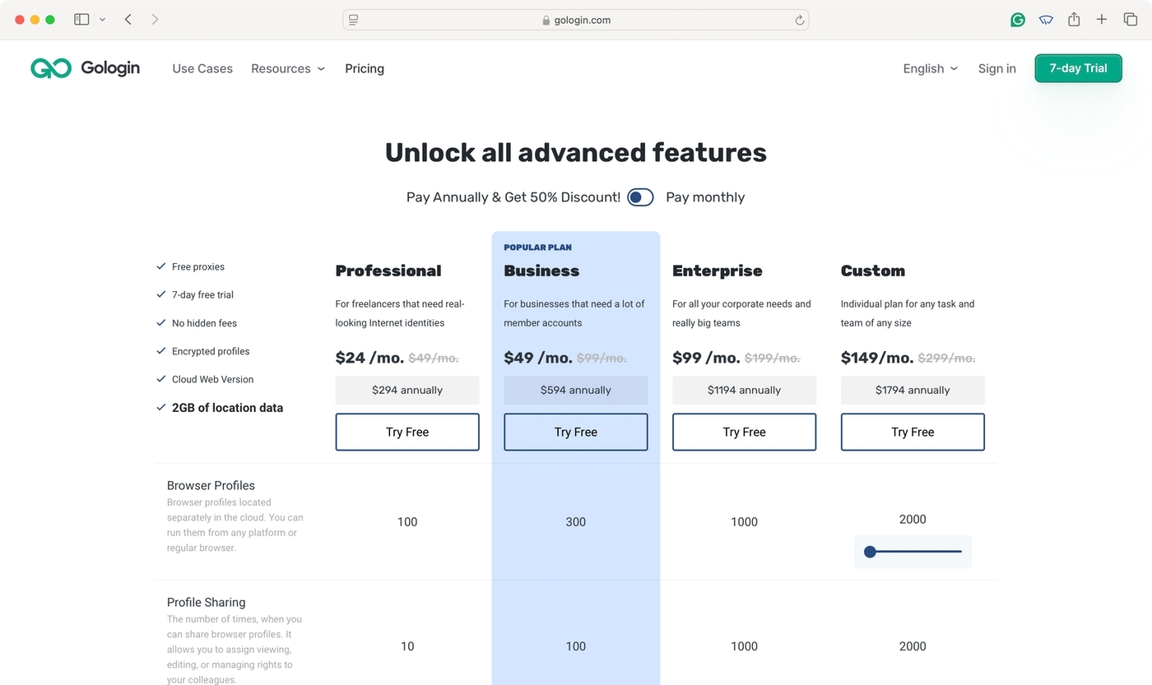This screenshot has width=1152, height=685.
Task: Open the Safari share icon
Action: 1074,19
